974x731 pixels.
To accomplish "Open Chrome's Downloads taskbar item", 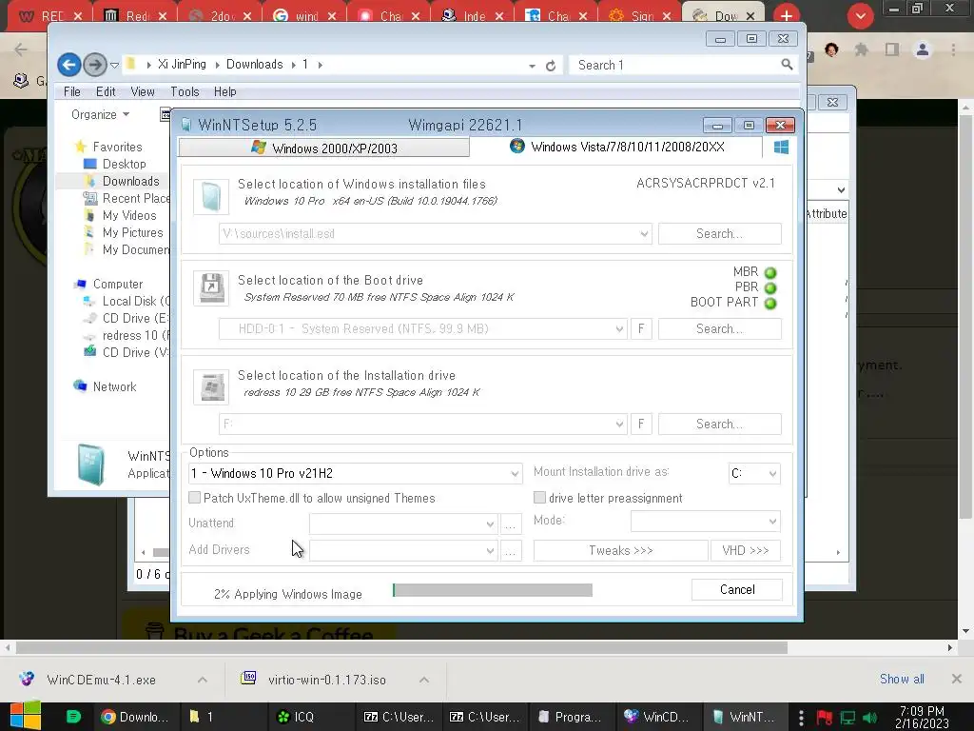I will pyautogui.click(x=136, y=717).
